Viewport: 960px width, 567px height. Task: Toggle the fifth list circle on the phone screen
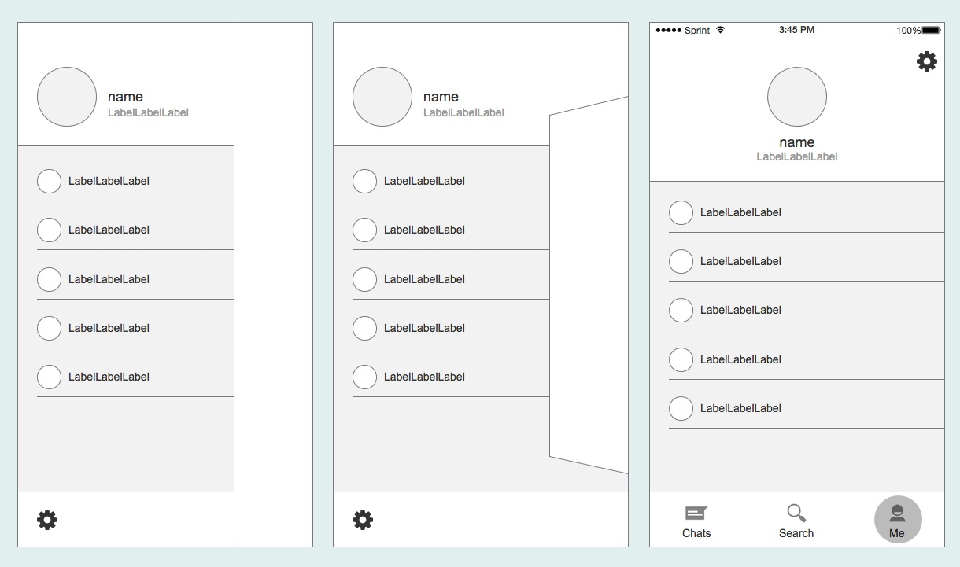point(681,408)
